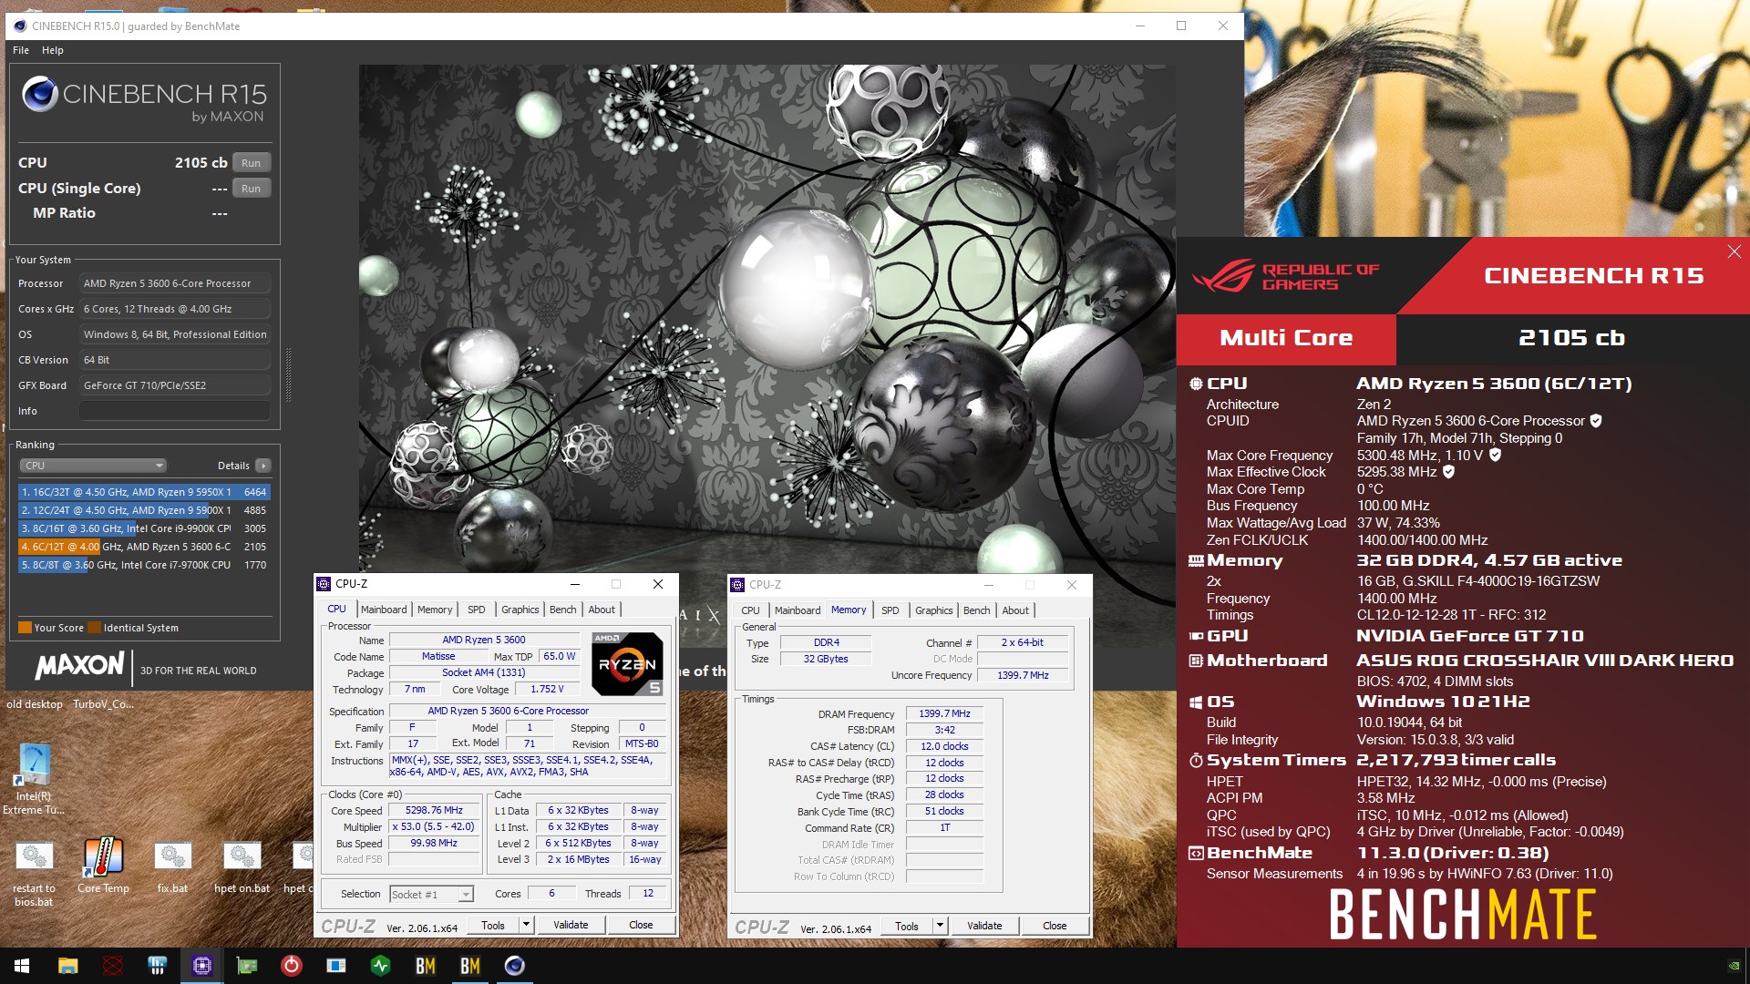1750x984 pixels.
Task: Click the orange Your Score legend swatch
Action: tap(25, 628)
